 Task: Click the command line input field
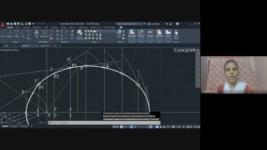coord(104,122)
